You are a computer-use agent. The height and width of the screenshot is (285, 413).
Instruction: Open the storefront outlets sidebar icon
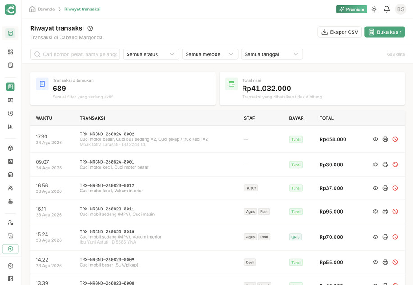(10, 175)
